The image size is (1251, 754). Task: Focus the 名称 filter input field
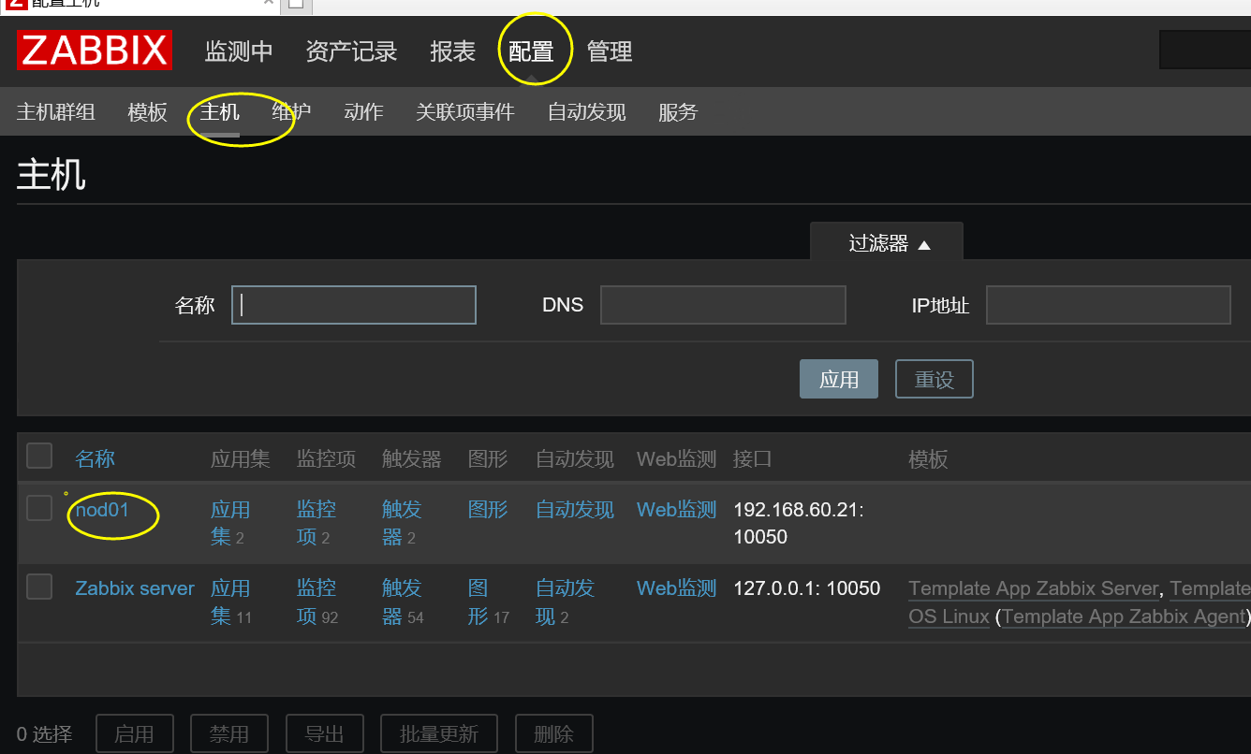(354, 305)
